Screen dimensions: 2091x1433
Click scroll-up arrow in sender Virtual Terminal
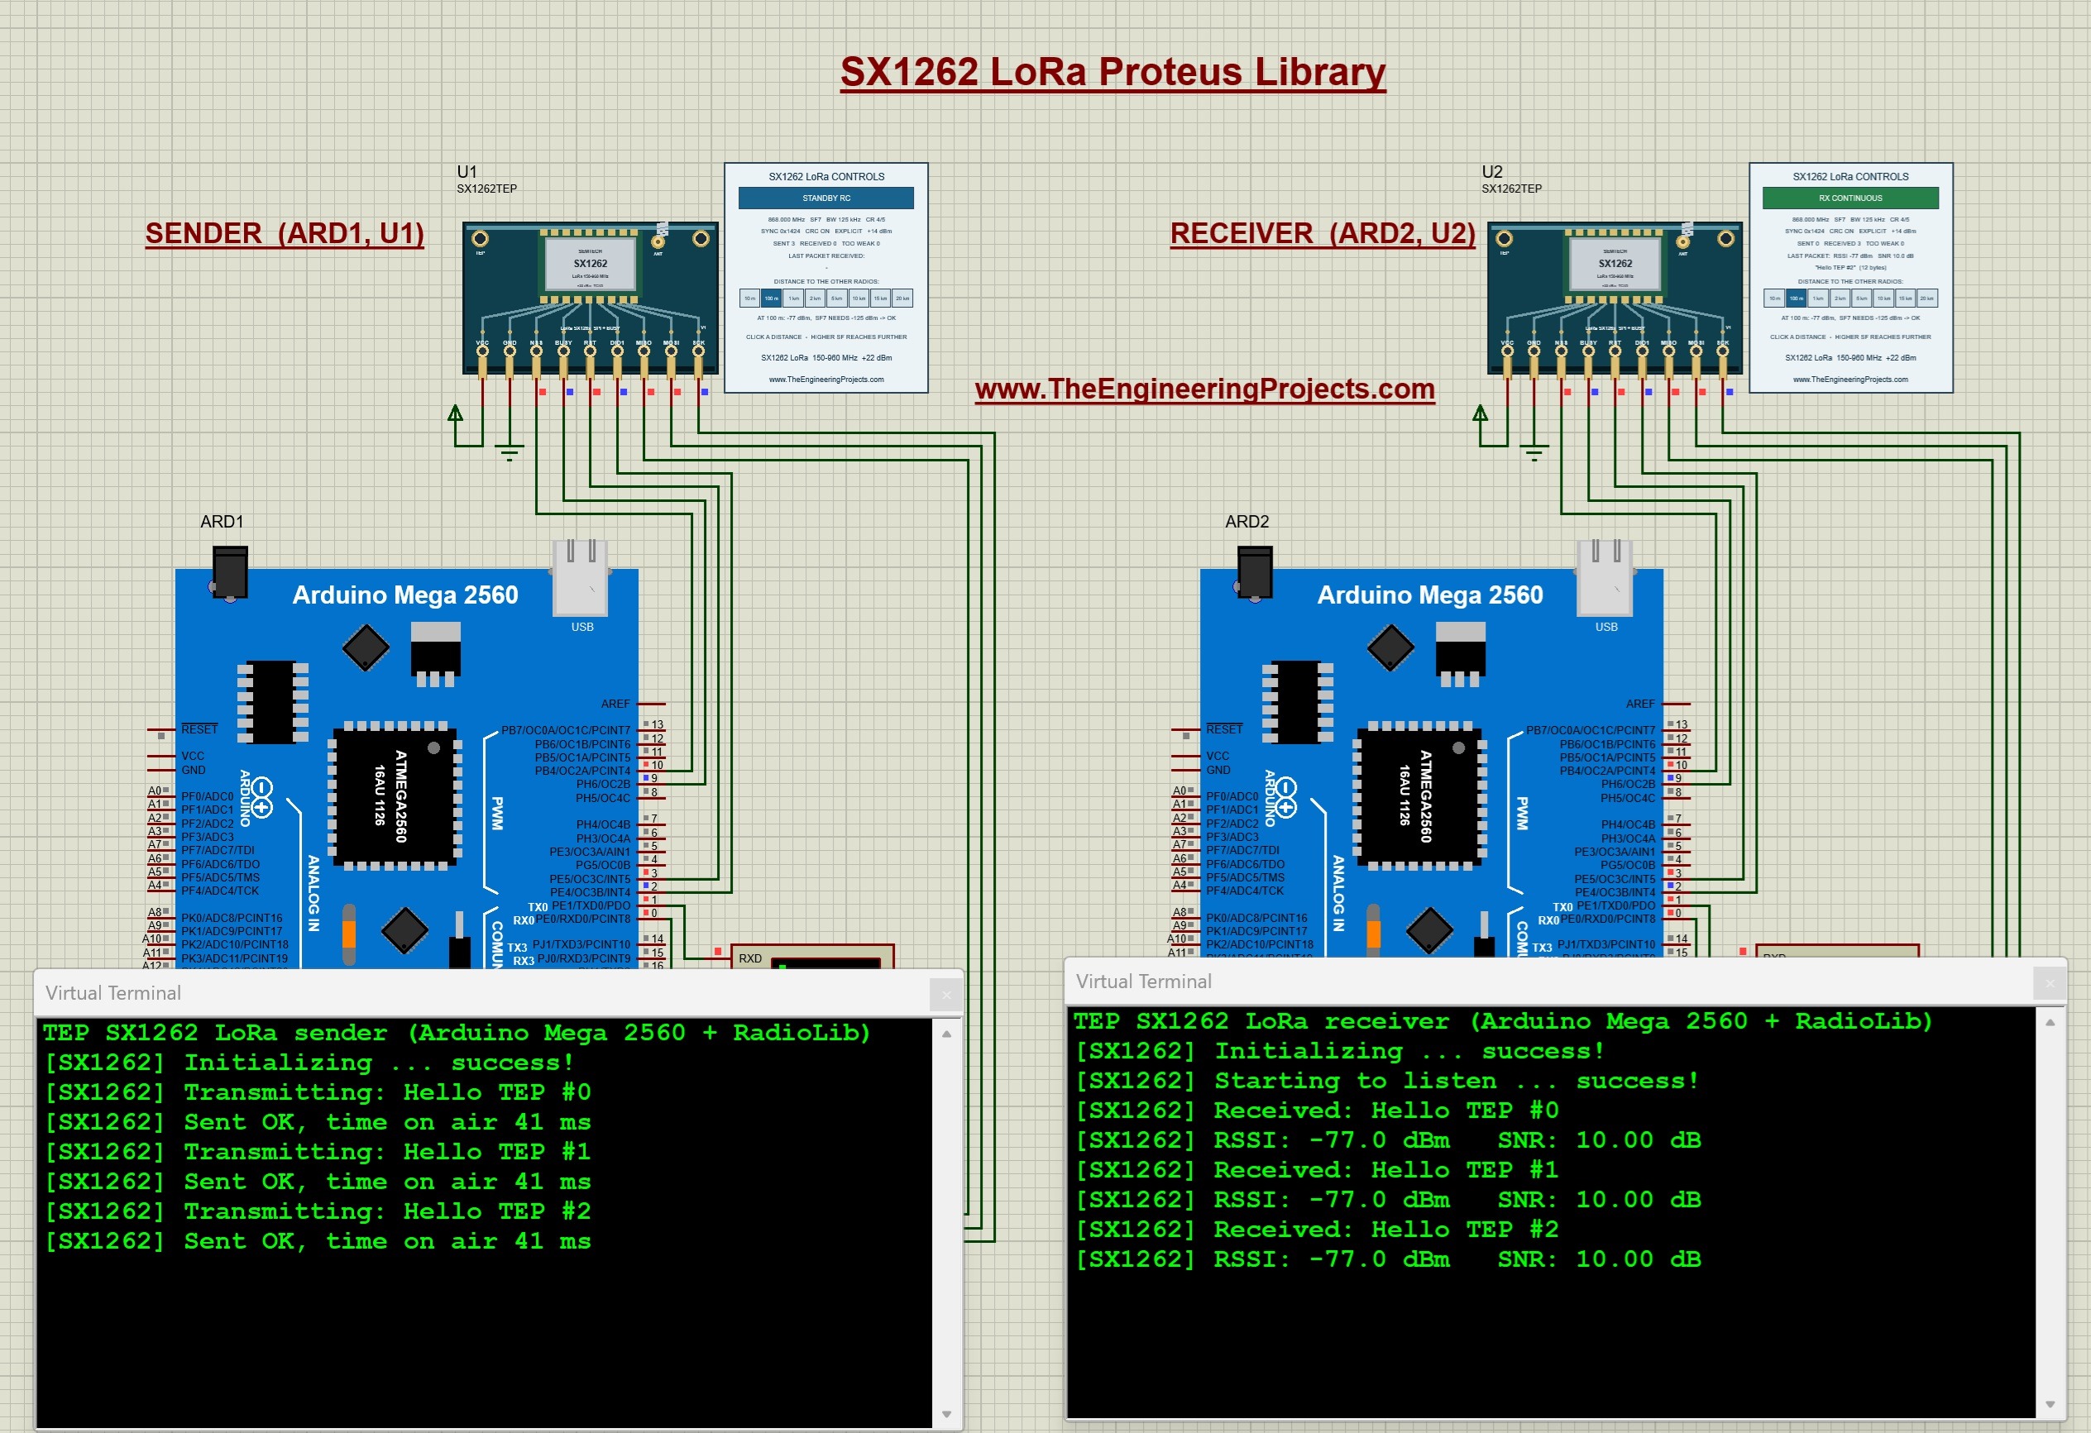pyautogui.click(x=946, y=1034)
